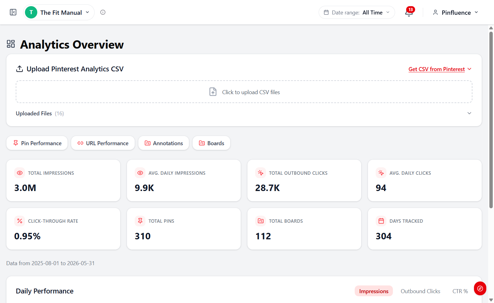Expand the Uploaded Files list chevron
Viewport: 494px width, 303px height.
(469, 113)
